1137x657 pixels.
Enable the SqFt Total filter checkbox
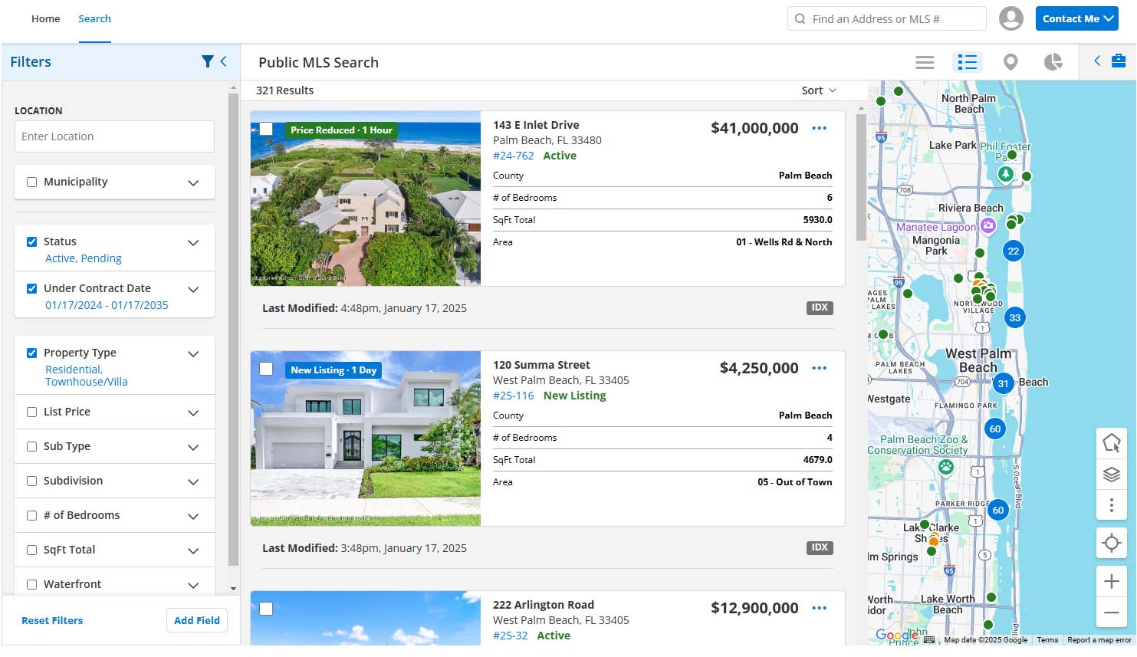click(31, 550)
